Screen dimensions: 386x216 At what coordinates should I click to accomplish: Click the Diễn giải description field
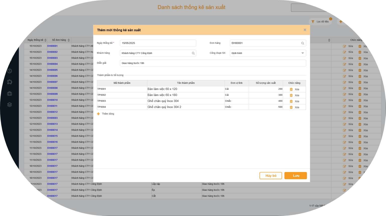(213, 63)
